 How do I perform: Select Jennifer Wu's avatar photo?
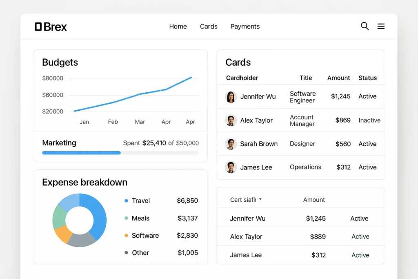231,96
